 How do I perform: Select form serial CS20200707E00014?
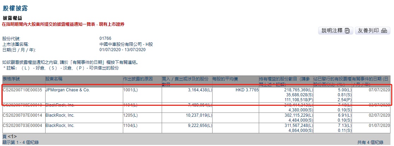22,115
